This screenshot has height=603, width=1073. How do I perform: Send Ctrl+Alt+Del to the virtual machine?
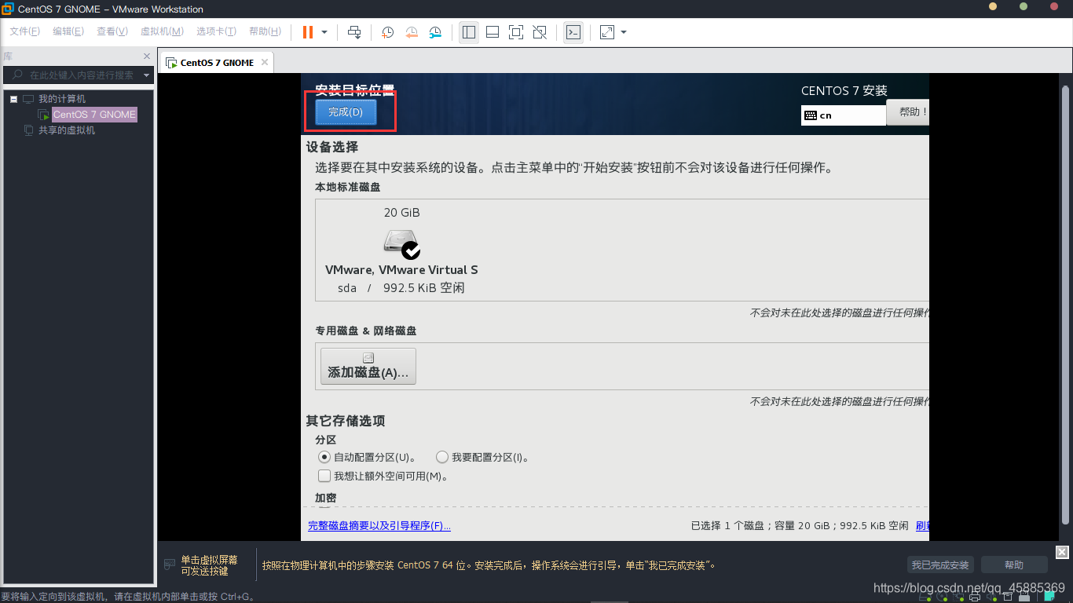pyautogui.click(x=354, y=32)
